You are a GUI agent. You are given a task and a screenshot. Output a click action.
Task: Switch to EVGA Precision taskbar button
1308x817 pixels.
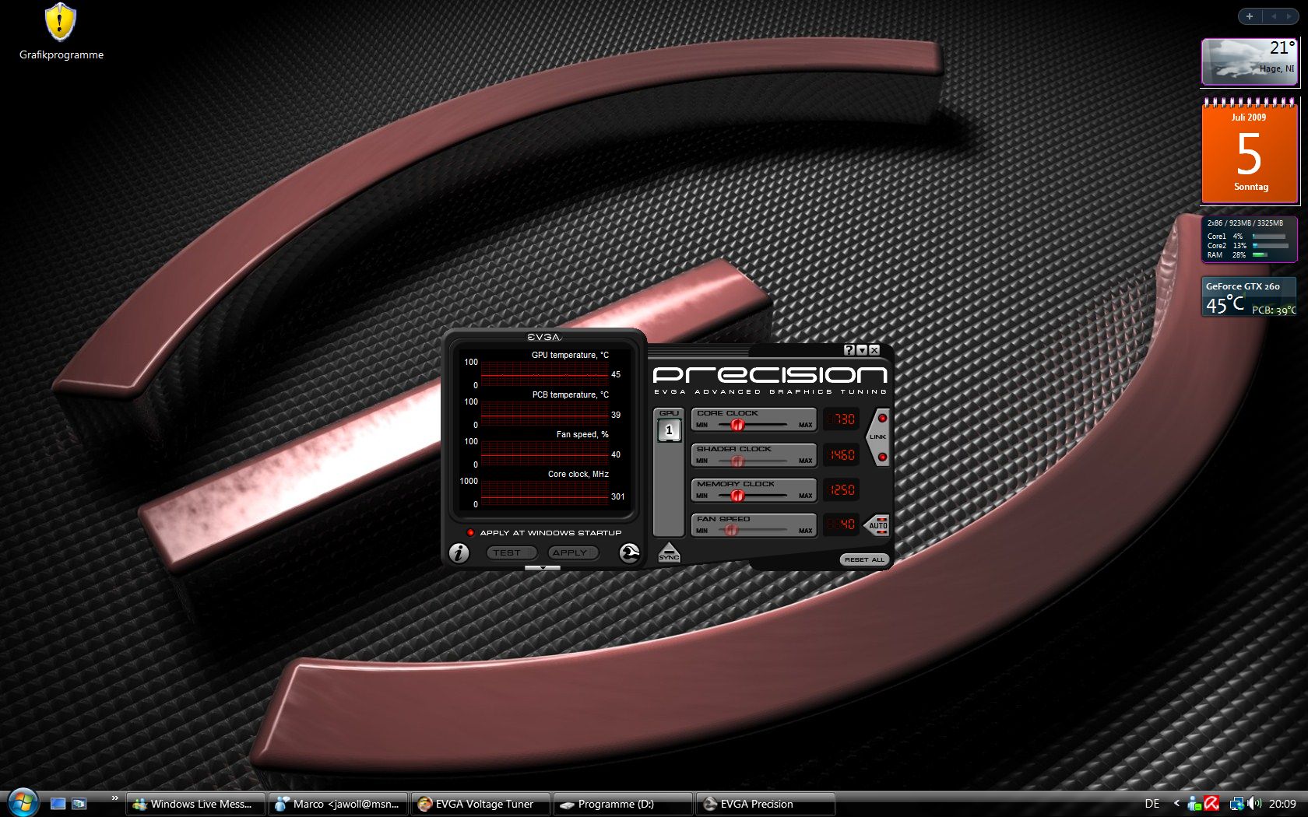pyautogui.click(x=766, y=804)
